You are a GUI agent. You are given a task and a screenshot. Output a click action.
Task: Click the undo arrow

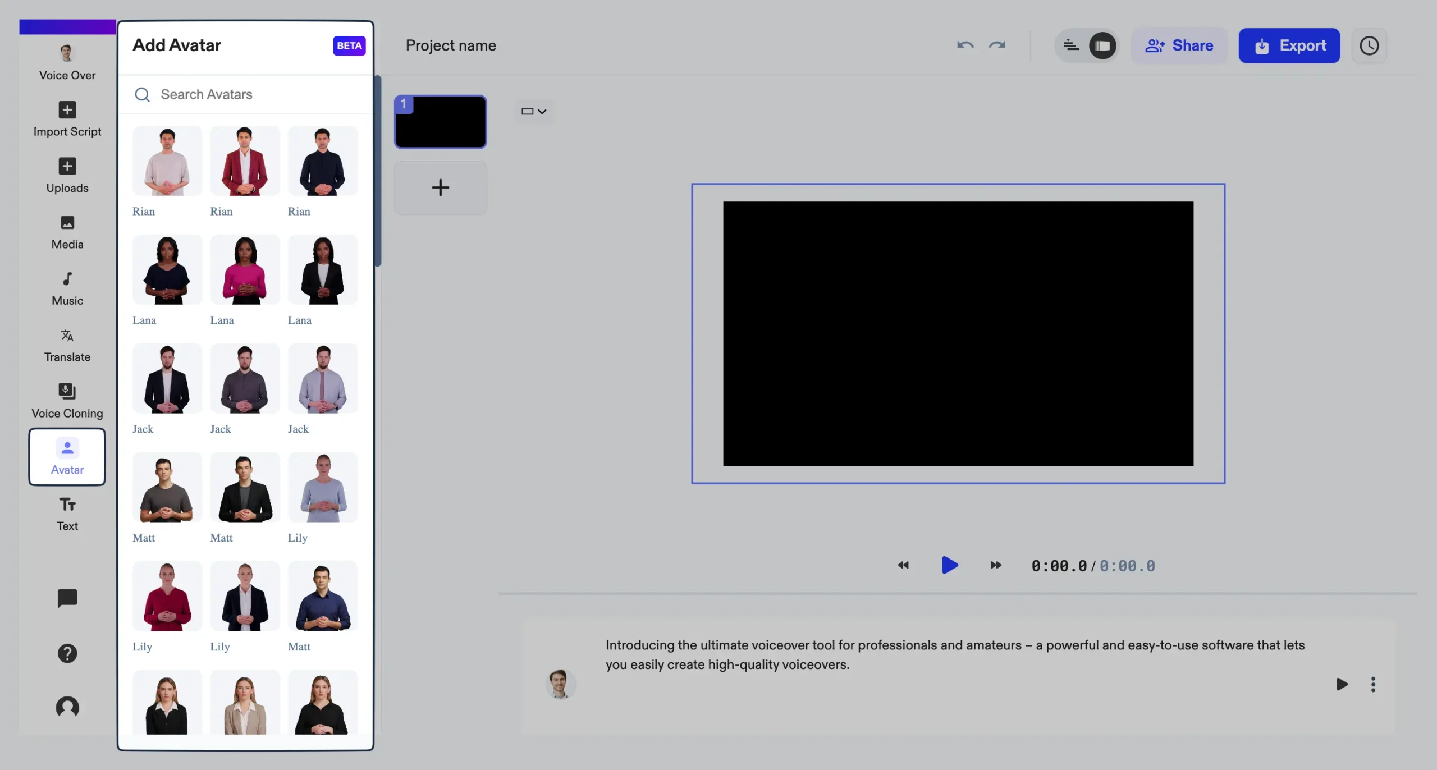pos(965,45)
